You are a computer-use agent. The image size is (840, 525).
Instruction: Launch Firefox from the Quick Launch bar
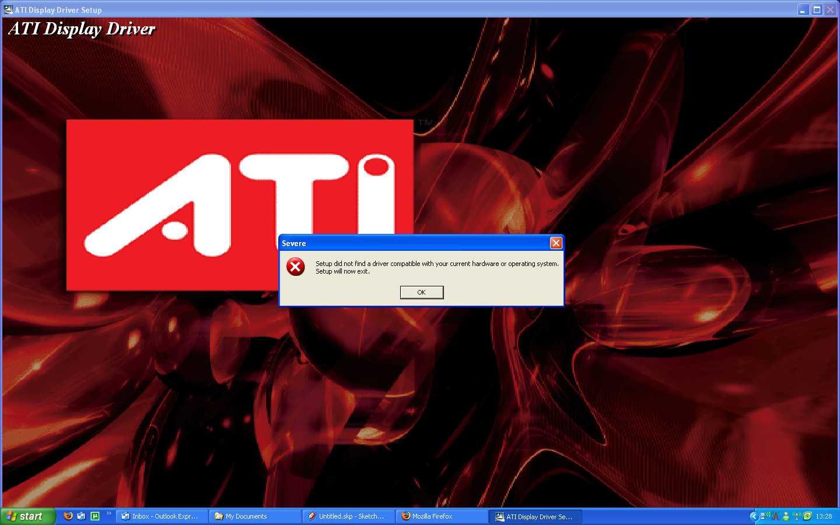pos(68,516)
